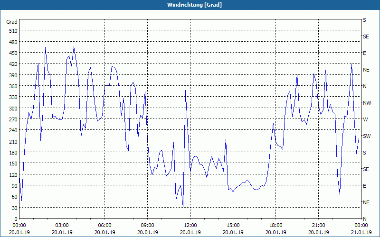Click the 420 tick label on the left axis
Viewport: 380px width, 237px height.
point(13,64)
